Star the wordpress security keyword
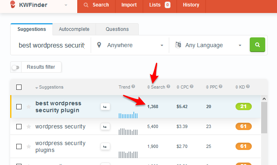 coord(28,126)
